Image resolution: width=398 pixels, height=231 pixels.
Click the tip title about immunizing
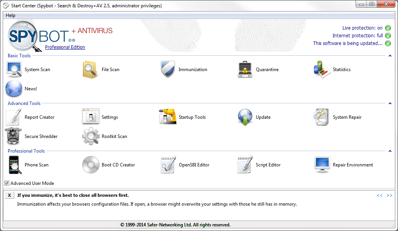coord(73,195)
